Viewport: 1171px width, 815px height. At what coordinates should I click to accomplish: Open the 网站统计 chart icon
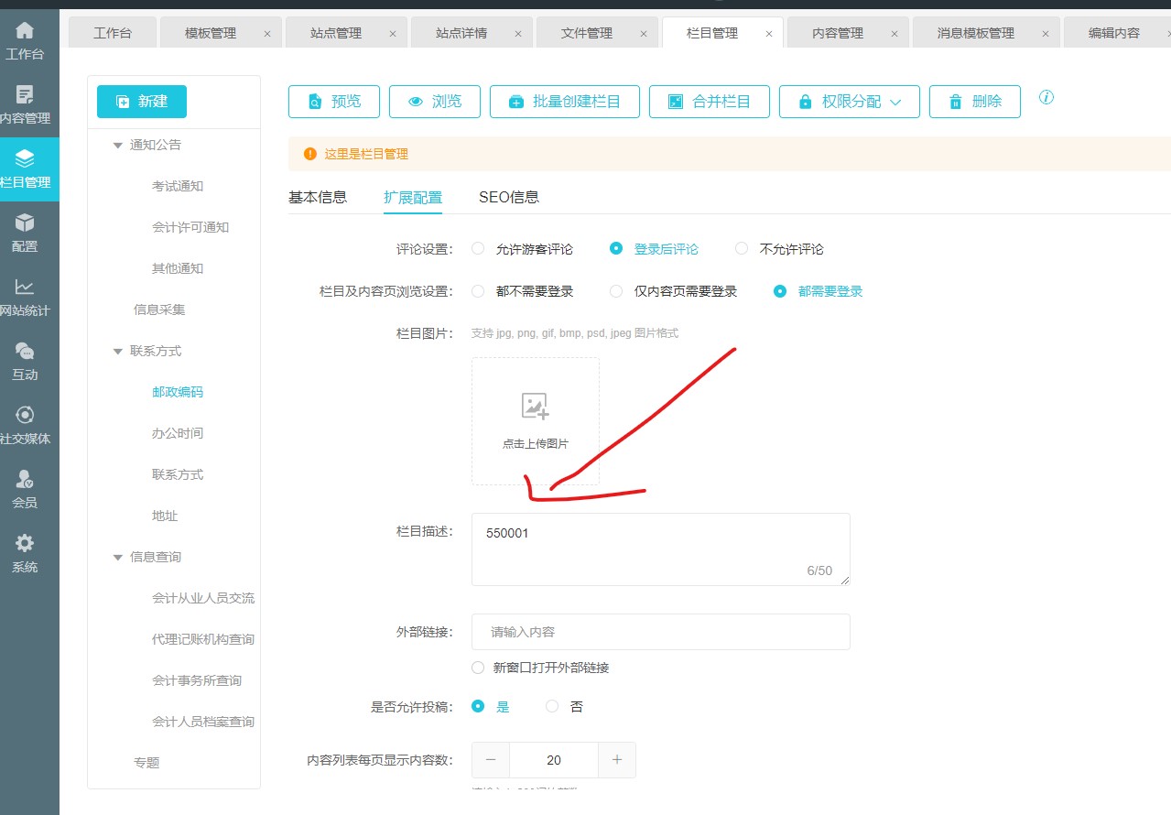(x=25, y=288)
